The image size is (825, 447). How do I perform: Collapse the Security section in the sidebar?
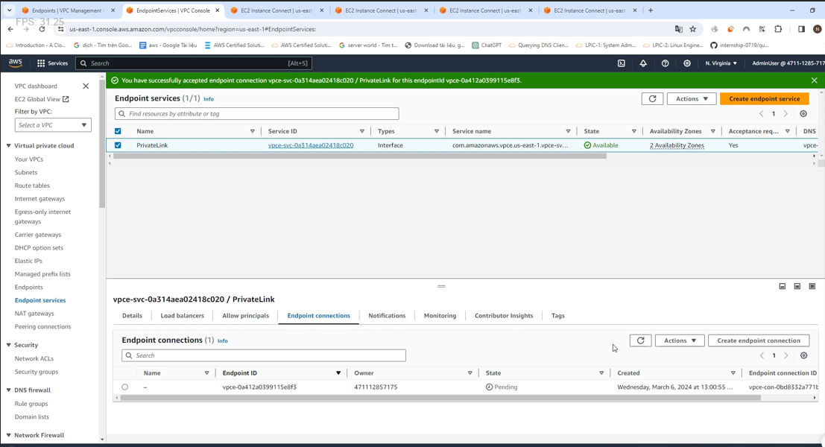8,345
